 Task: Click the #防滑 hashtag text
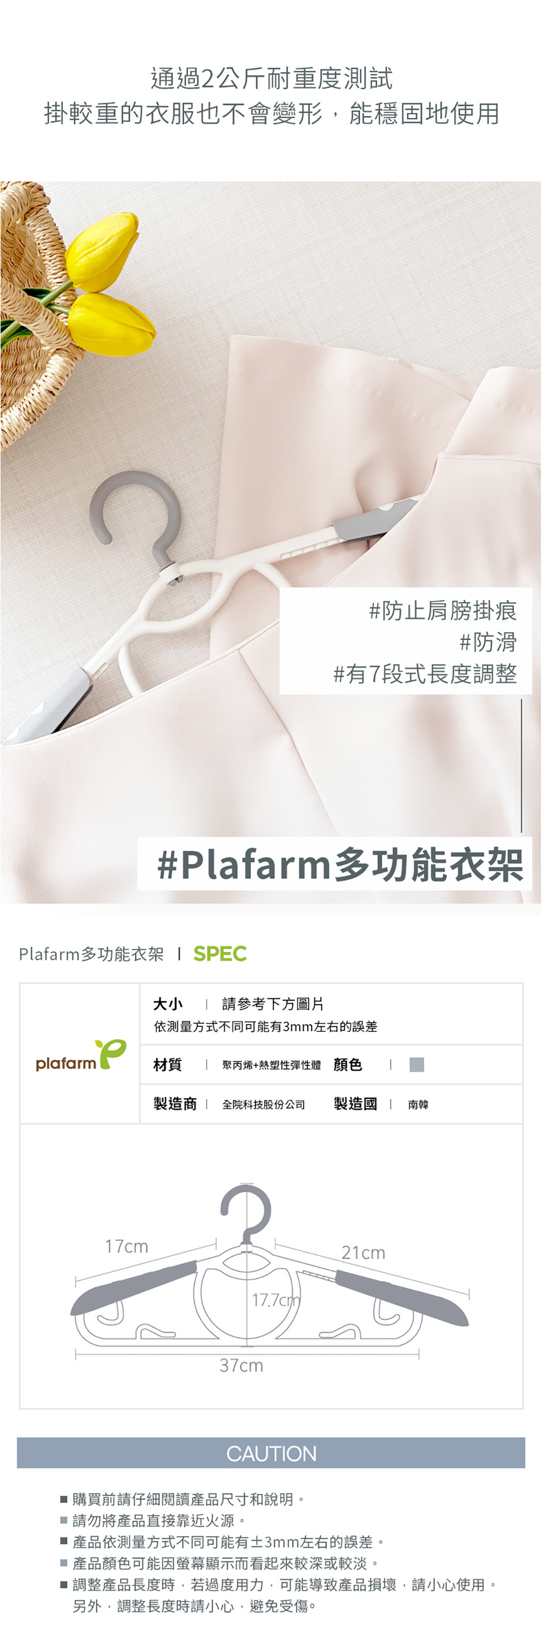488,642
